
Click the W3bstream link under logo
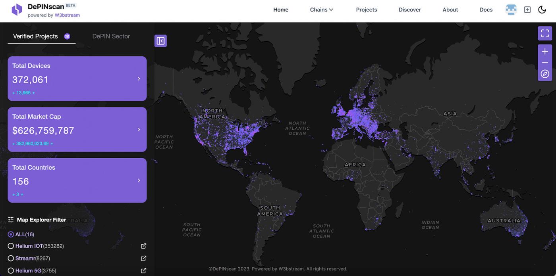(x=67, y=15)
